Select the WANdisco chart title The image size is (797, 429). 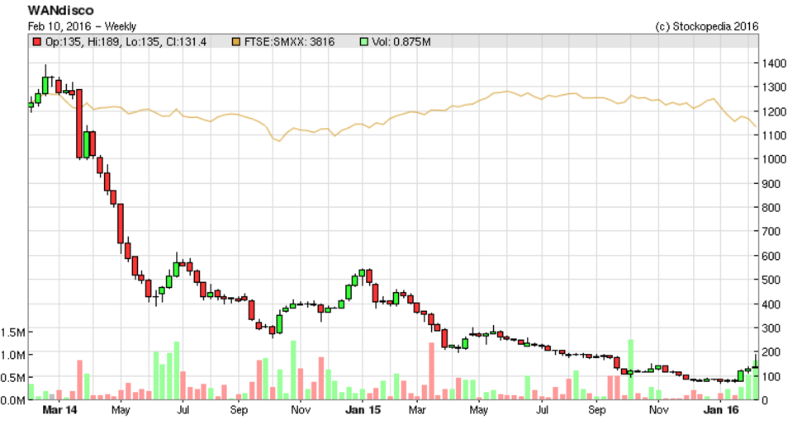click(60, 10)
